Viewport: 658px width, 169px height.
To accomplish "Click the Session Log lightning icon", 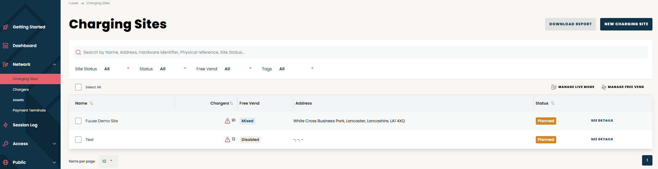I will [6, 125].
